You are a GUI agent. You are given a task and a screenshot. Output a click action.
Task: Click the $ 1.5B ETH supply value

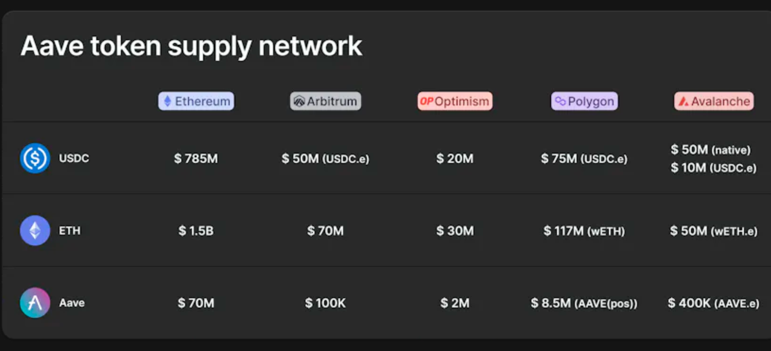tap(196, 231)
